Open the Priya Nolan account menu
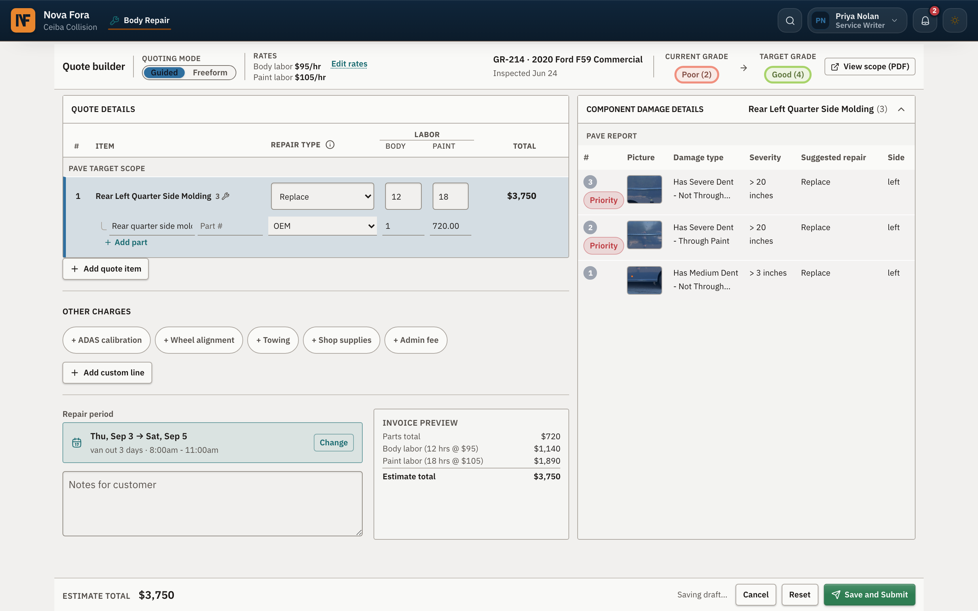Image resolution: width=978 pixels, height=611 pixels. 857,21
